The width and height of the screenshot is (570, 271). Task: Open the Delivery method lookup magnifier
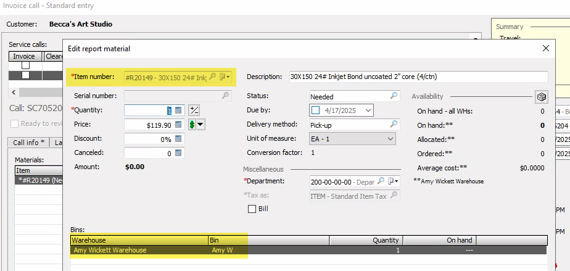pos(394,125)
